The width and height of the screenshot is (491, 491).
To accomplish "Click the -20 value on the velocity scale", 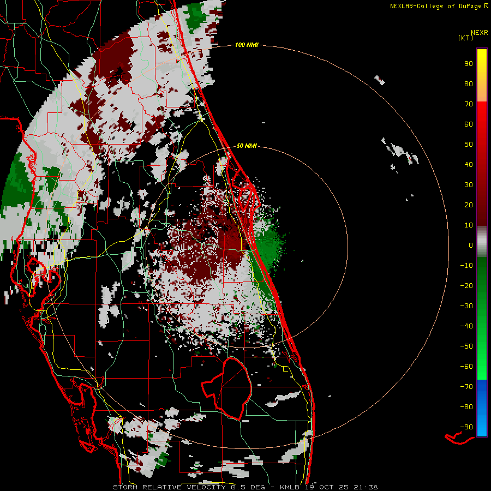I will [466, 285].
